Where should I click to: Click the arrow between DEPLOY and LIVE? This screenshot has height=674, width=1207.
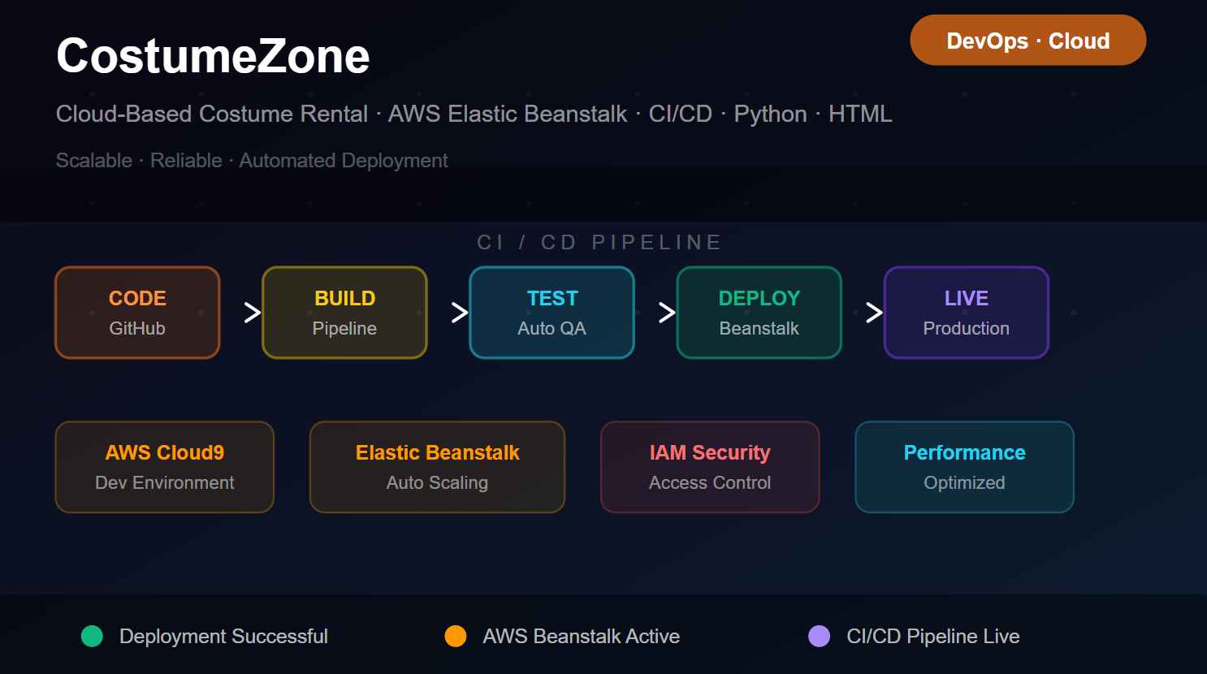[874, 313]
